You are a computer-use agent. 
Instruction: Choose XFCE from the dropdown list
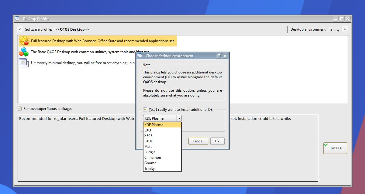pos(162,136)
